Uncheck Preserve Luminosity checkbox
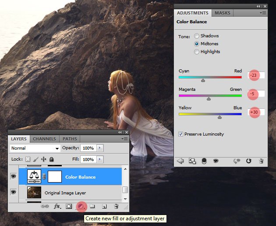The image size is (276, 226). [x=181, y=134]
